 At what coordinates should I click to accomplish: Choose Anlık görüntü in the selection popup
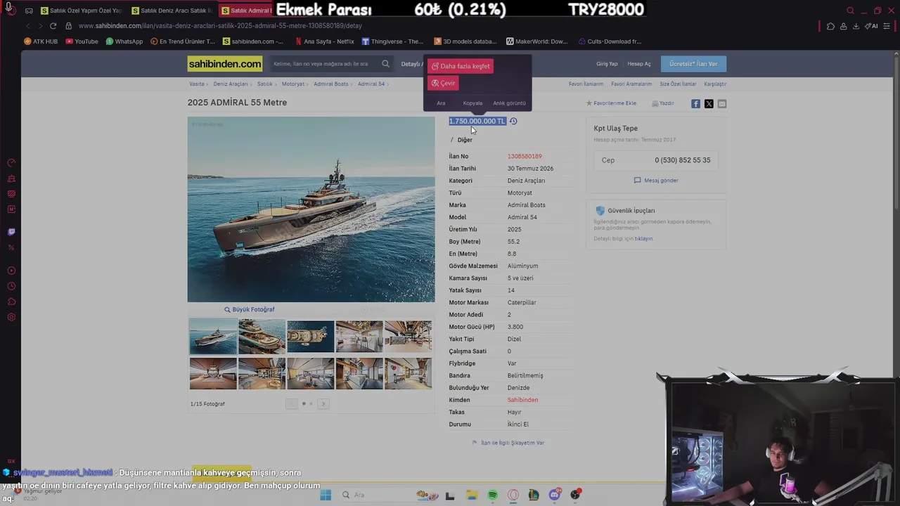509,103
